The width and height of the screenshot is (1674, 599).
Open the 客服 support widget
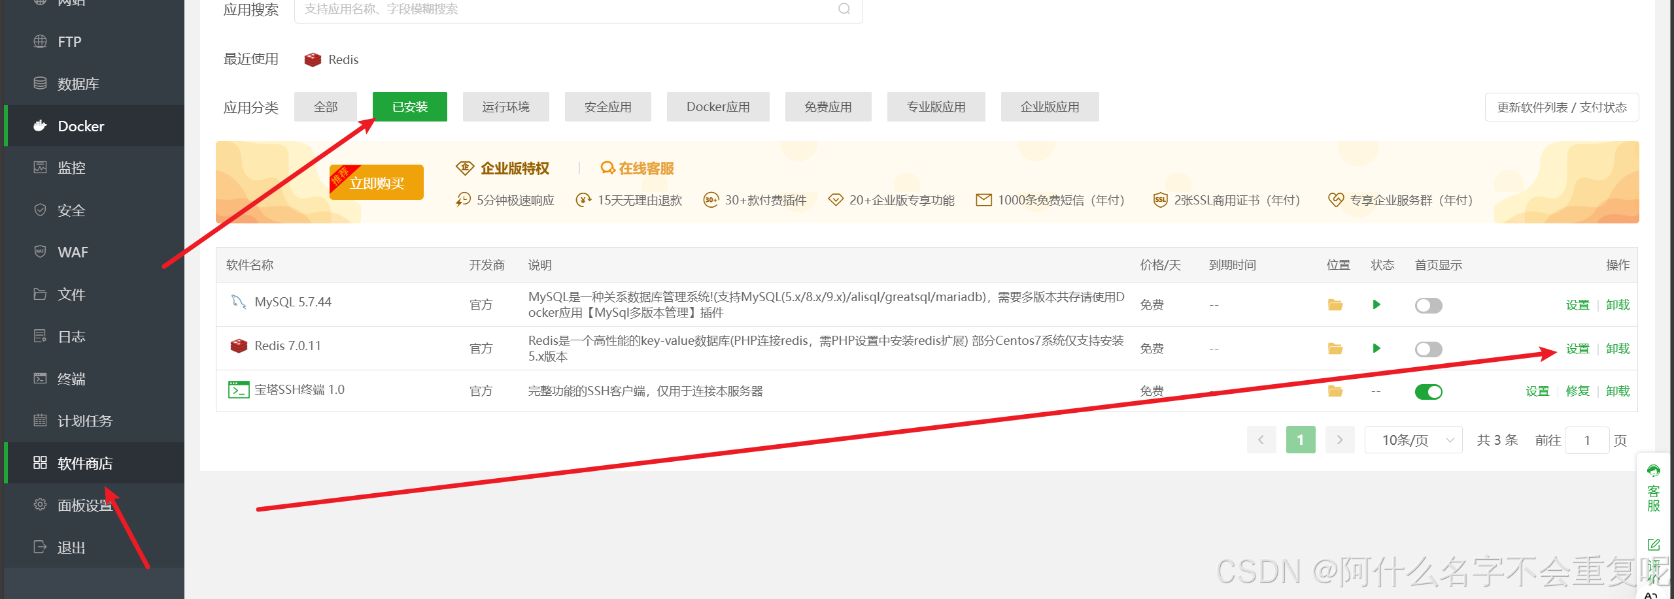(1654, 489)
